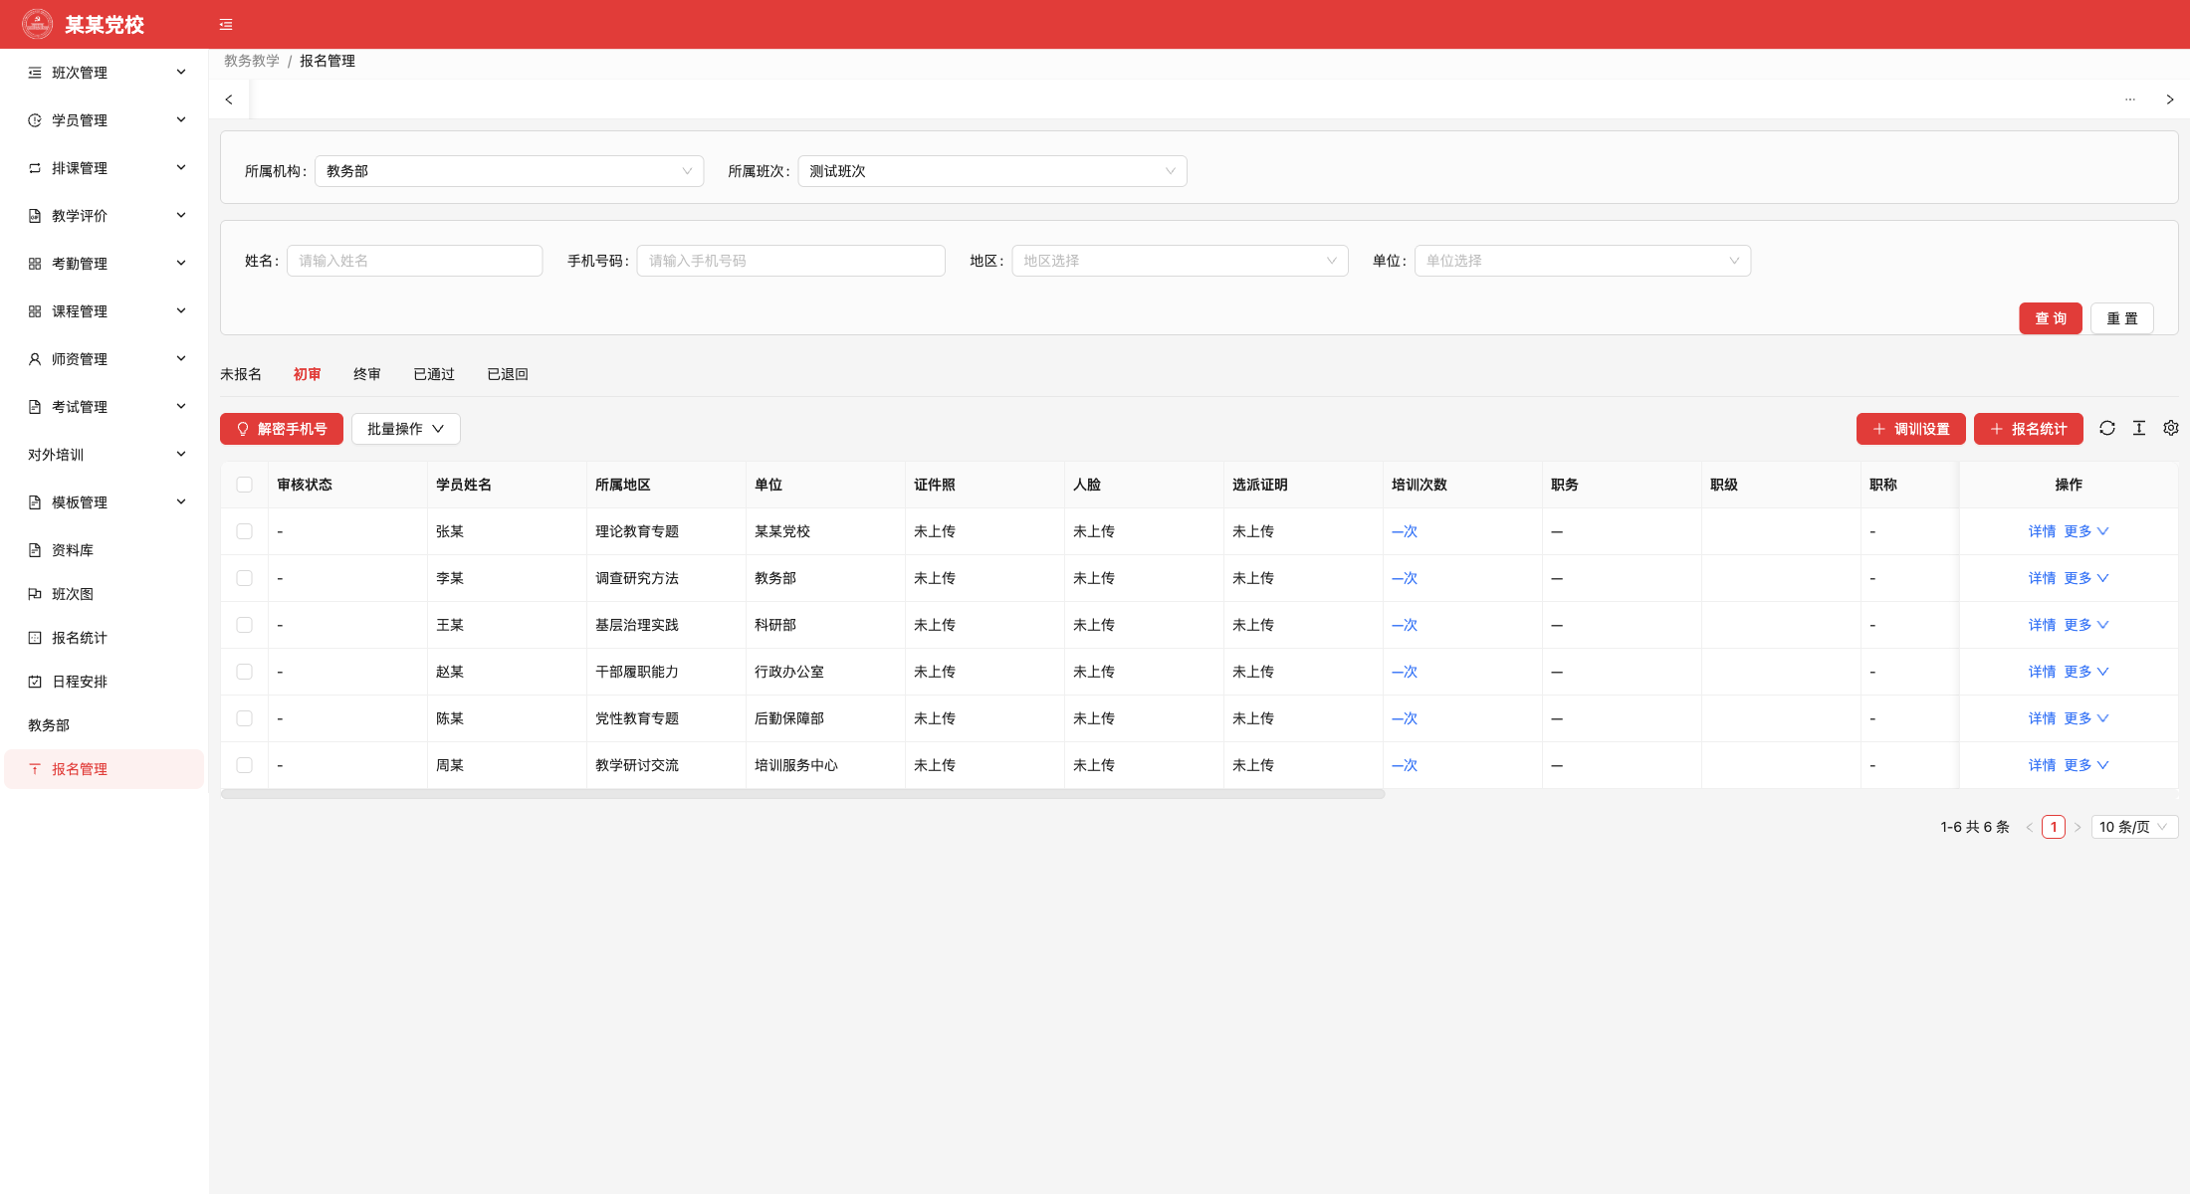Click the tab bar right scroll arrow

pyautogui.click(x=2170, y=99)
